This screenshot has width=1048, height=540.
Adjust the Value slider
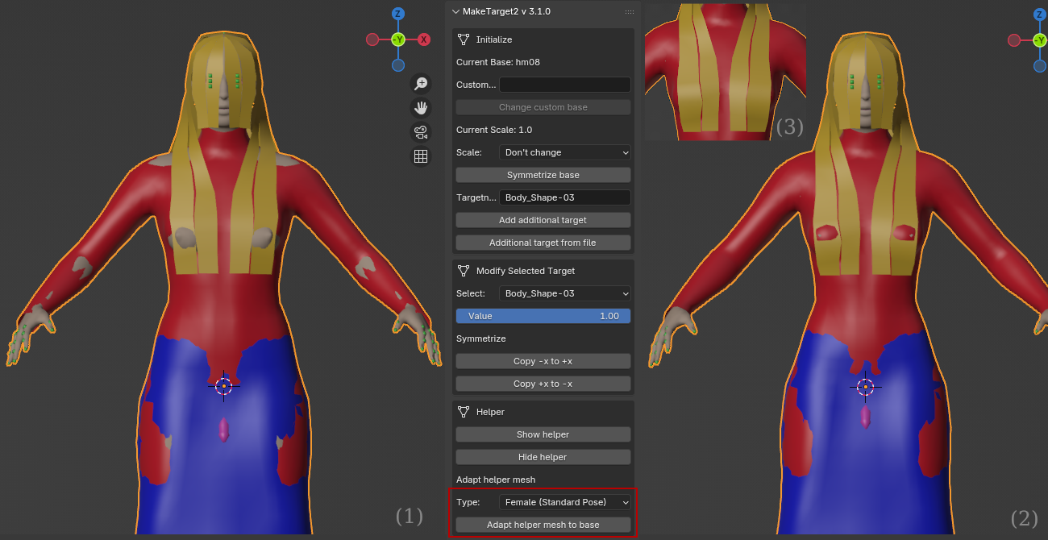[543, 316]
